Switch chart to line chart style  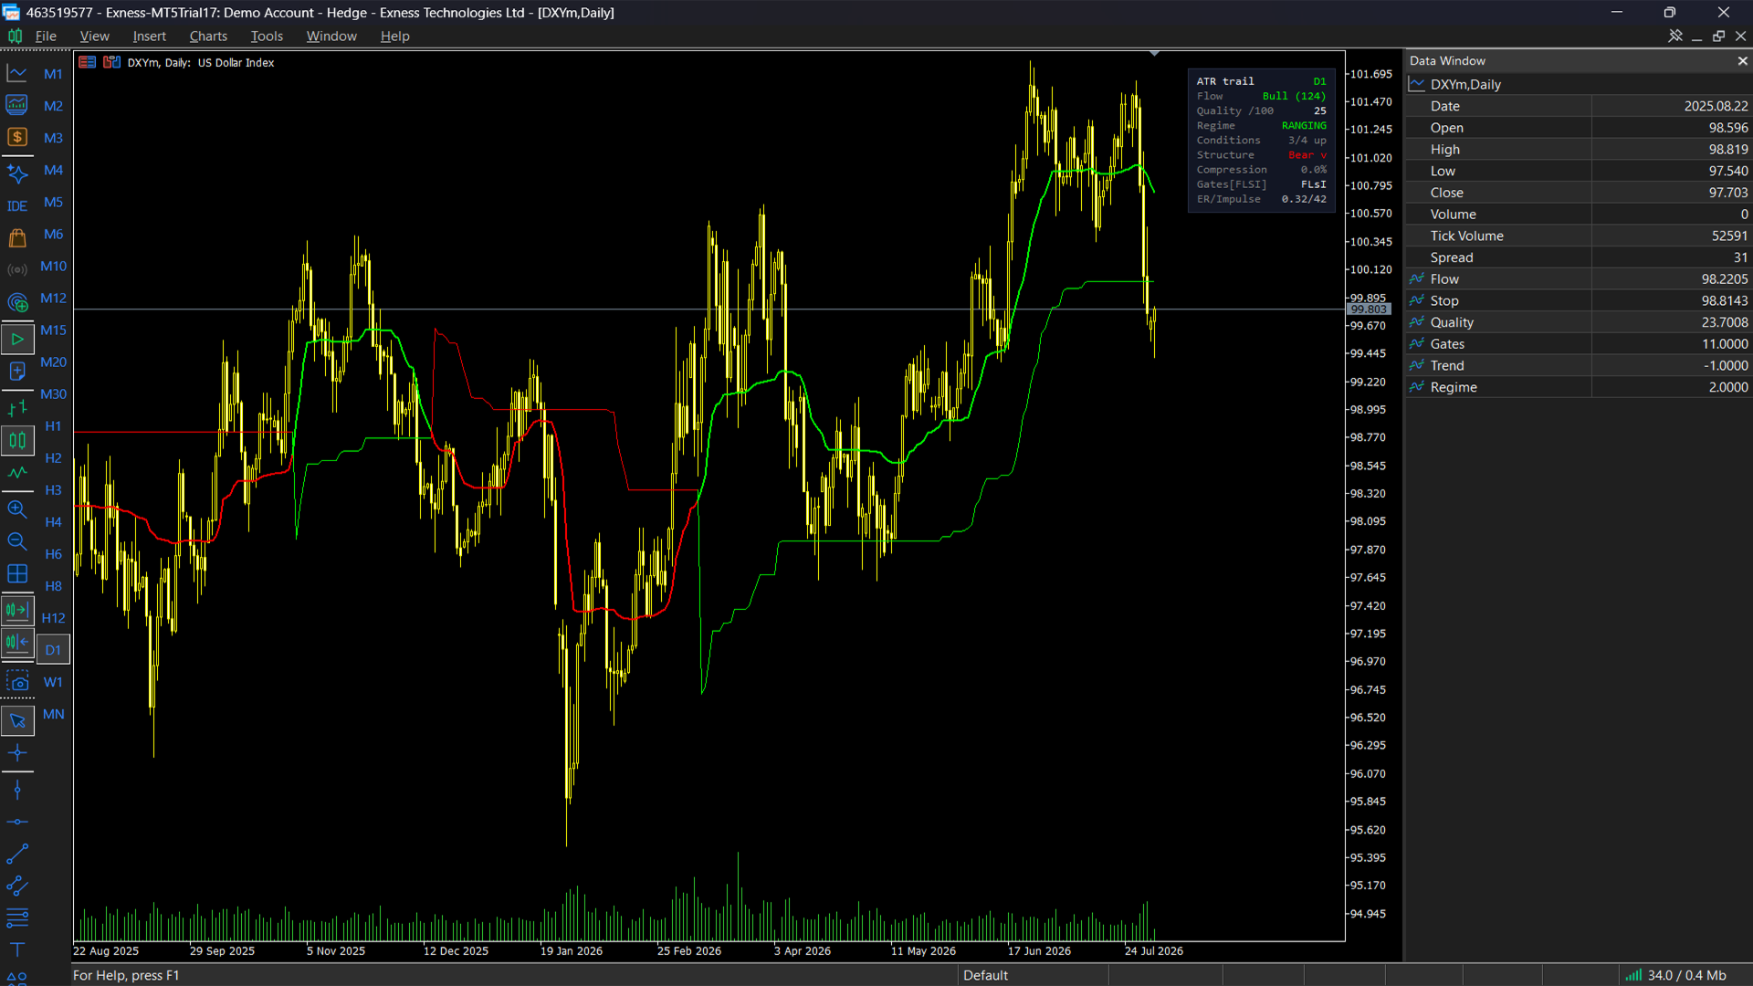(x=17, y=472)
